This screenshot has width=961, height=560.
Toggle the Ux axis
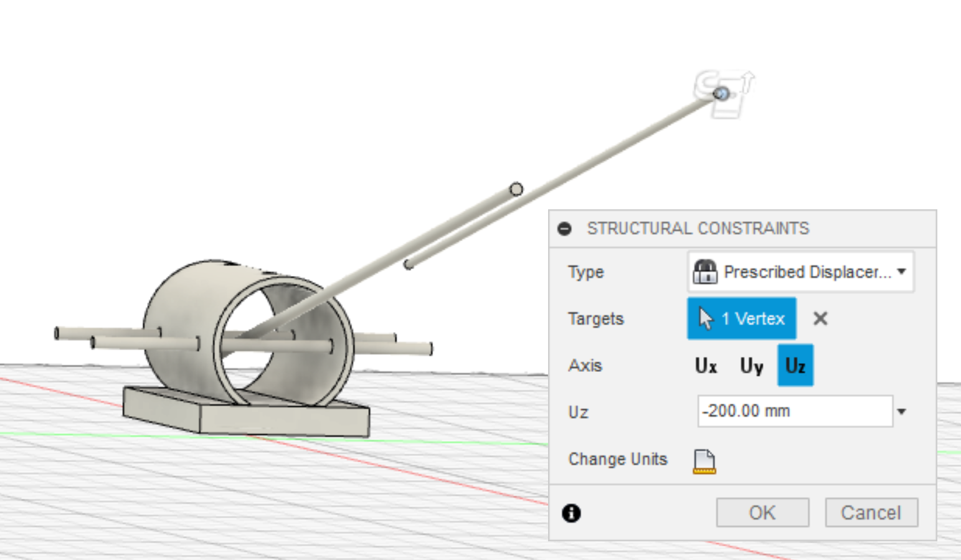pyautogui.click(x=706, y=366)
